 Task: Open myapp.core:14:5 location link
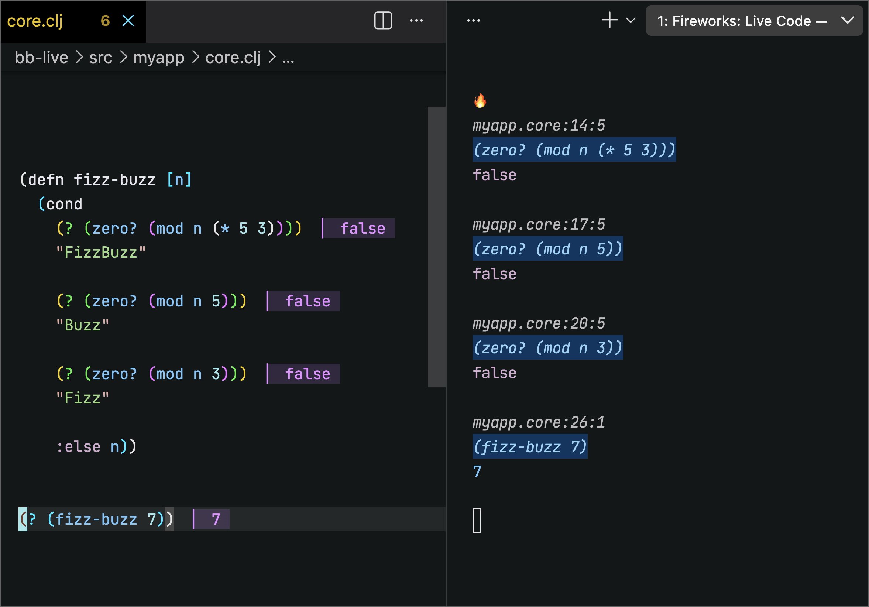click(x=539, y=126)
